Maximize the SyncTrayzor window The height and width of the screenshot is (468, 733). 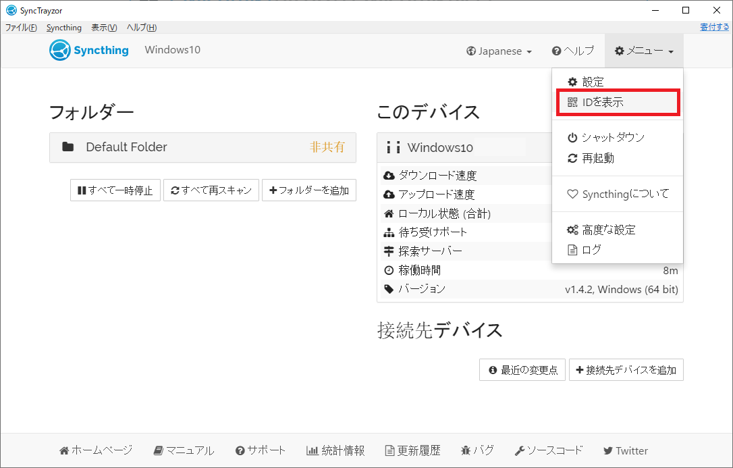(686, 10)
